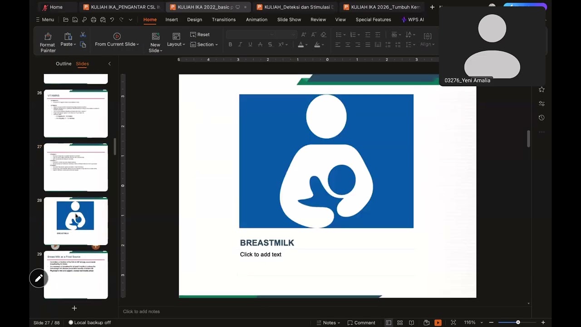Click the Format Painter tool

(48, 42)
